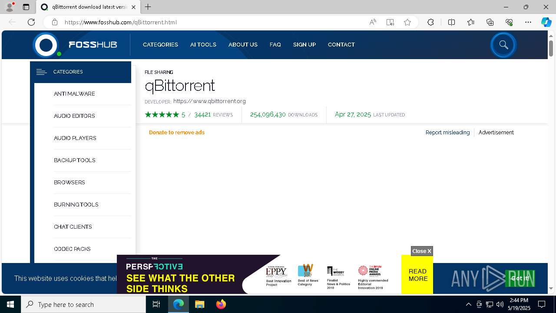
Task: Select the CHAT CLIENTS category
Action: tap(73, 227)
